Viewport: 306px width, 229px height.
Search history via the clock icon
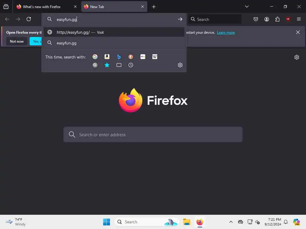point(131,65)
